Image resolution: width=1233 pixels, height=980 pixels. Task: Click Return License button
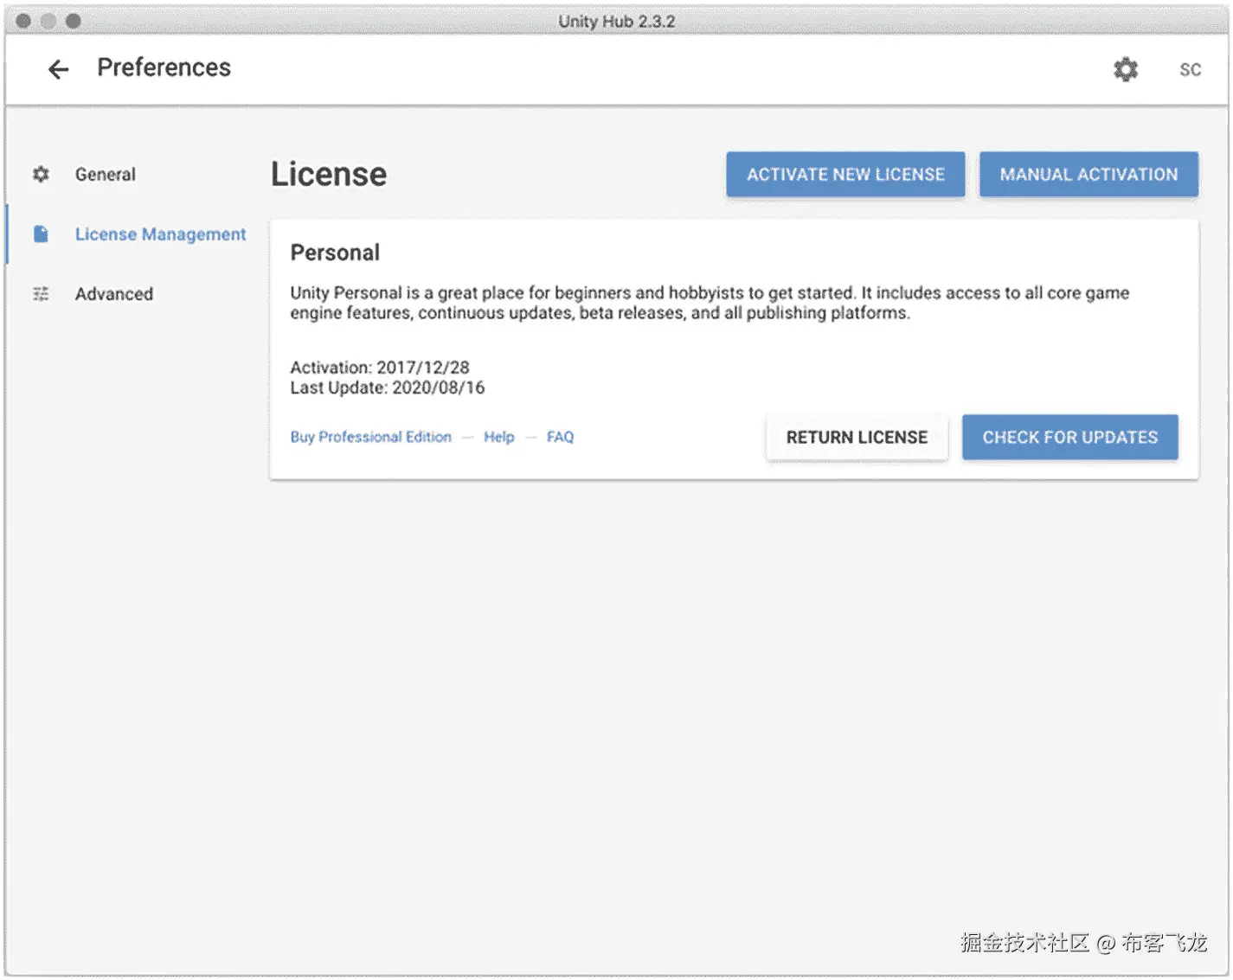pos(857,438)
